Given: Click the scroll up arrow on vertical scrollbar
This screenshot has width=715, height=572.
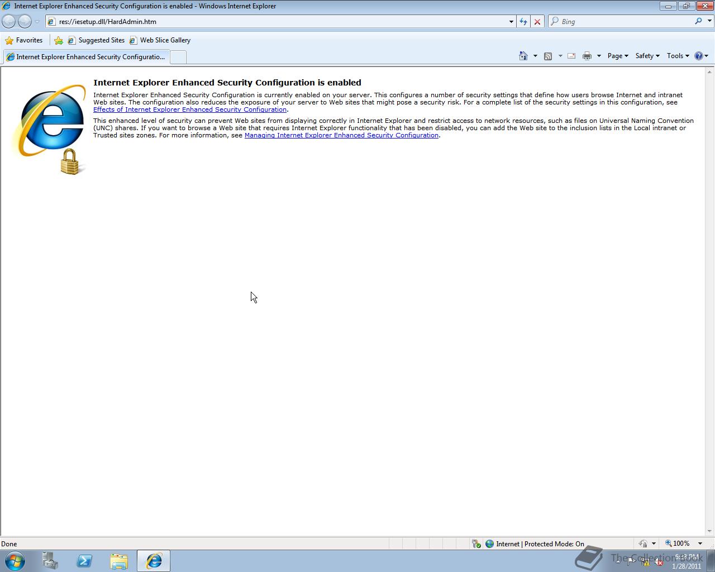Looking at the screenshot, I should click(710, 71).
